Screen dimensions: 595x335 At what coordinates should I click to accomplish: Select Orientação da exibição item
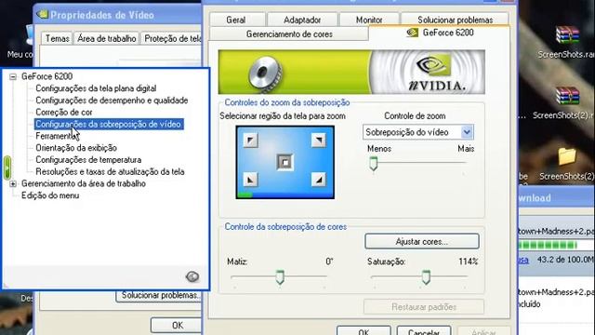[76, 148]
